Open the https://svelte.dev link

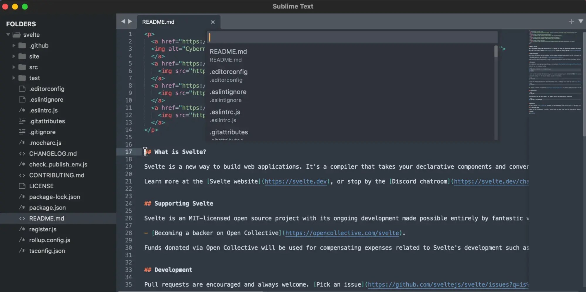click(x=295, y=181)
